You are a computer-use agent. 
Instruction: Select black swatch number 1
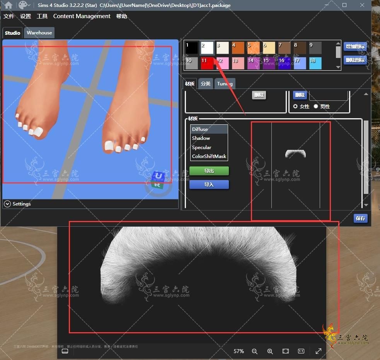191,48
